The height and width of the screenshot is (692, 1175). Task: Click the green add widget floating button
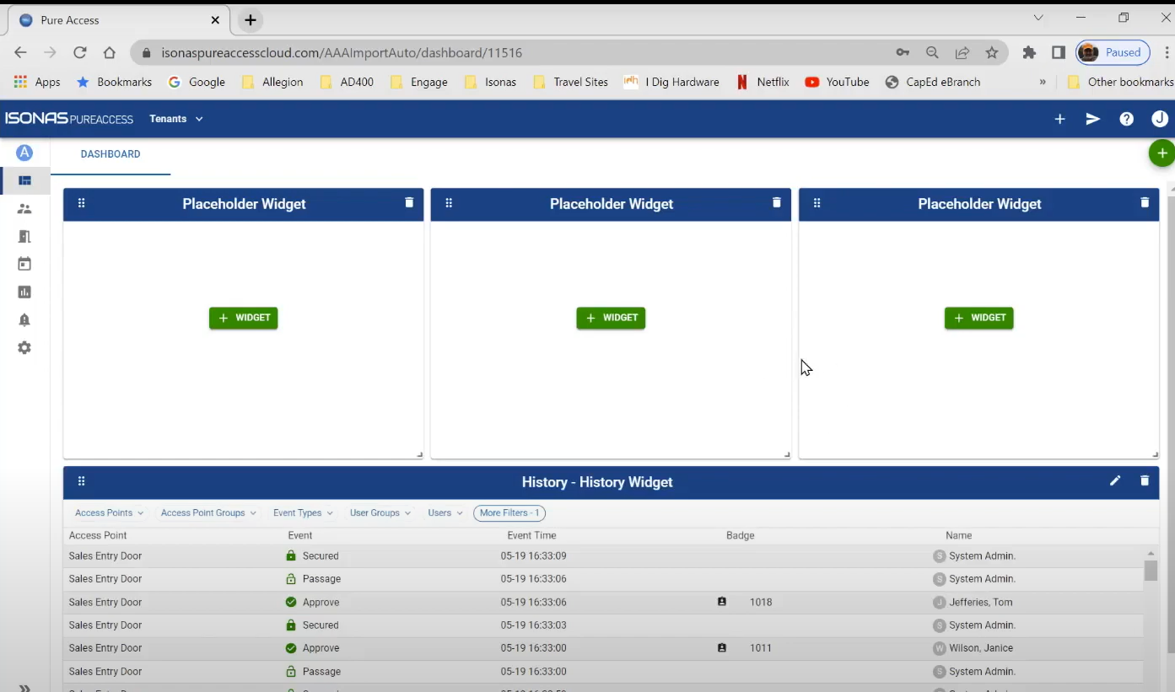click(1162, 153)
